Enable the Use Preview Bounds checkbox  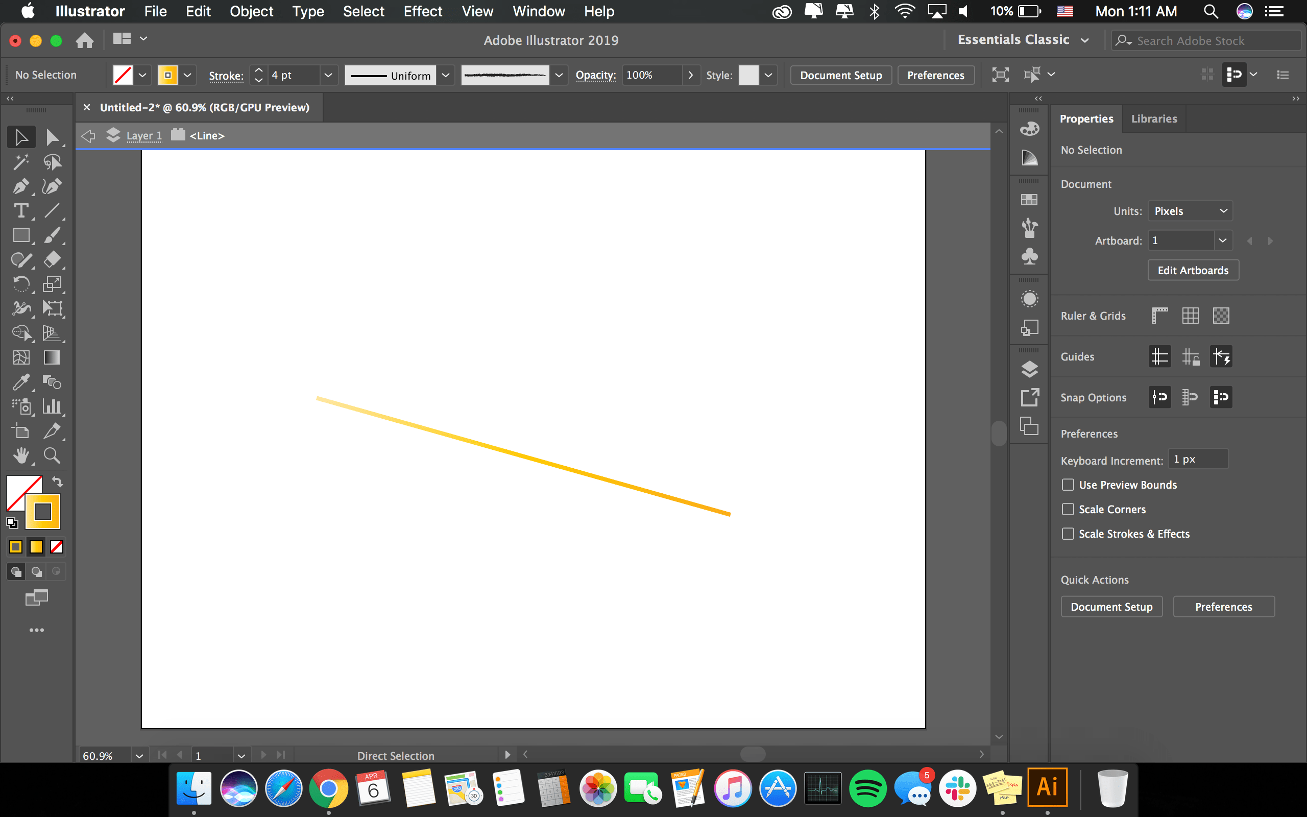(x=1068, y=484)
